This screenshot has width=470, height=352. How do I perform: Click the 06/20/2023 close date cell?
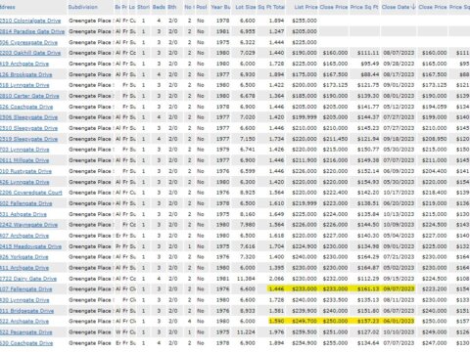[399, 203]
